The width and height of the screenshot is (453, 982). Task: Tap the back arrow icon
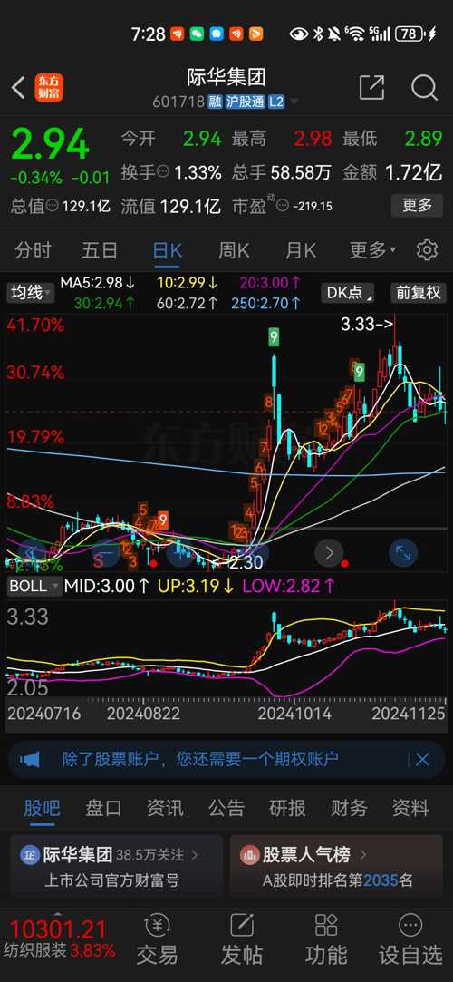coord(19,88)
